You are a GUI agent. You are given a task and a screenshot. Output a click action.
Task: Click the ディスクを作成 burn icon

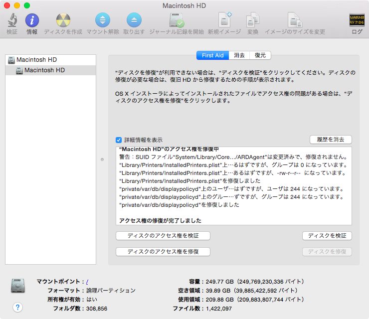coord(63,20)
